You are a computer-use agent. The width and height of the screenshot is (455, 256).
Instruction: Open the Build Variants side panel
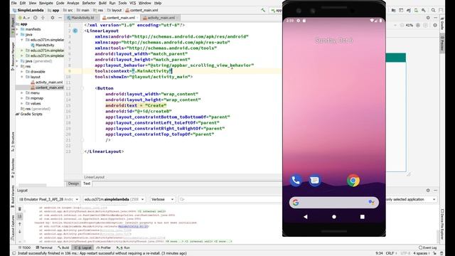pos(13,196)
